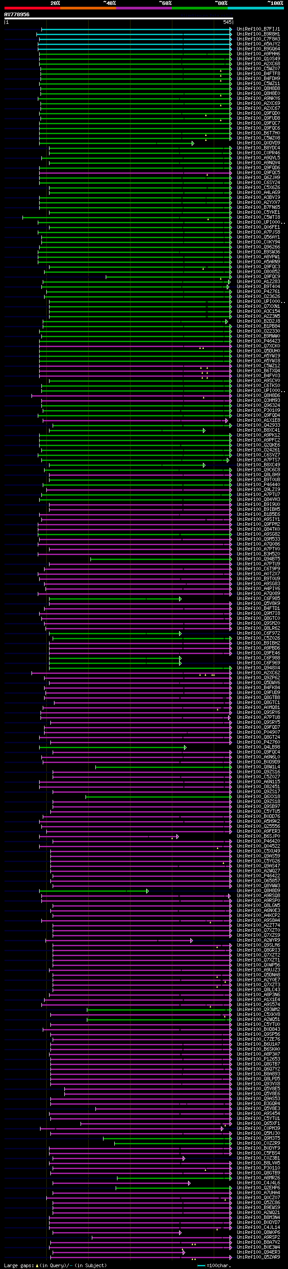
Task: Open hit UniRef100_B7FIJ1
Action: tap(258, 29)
